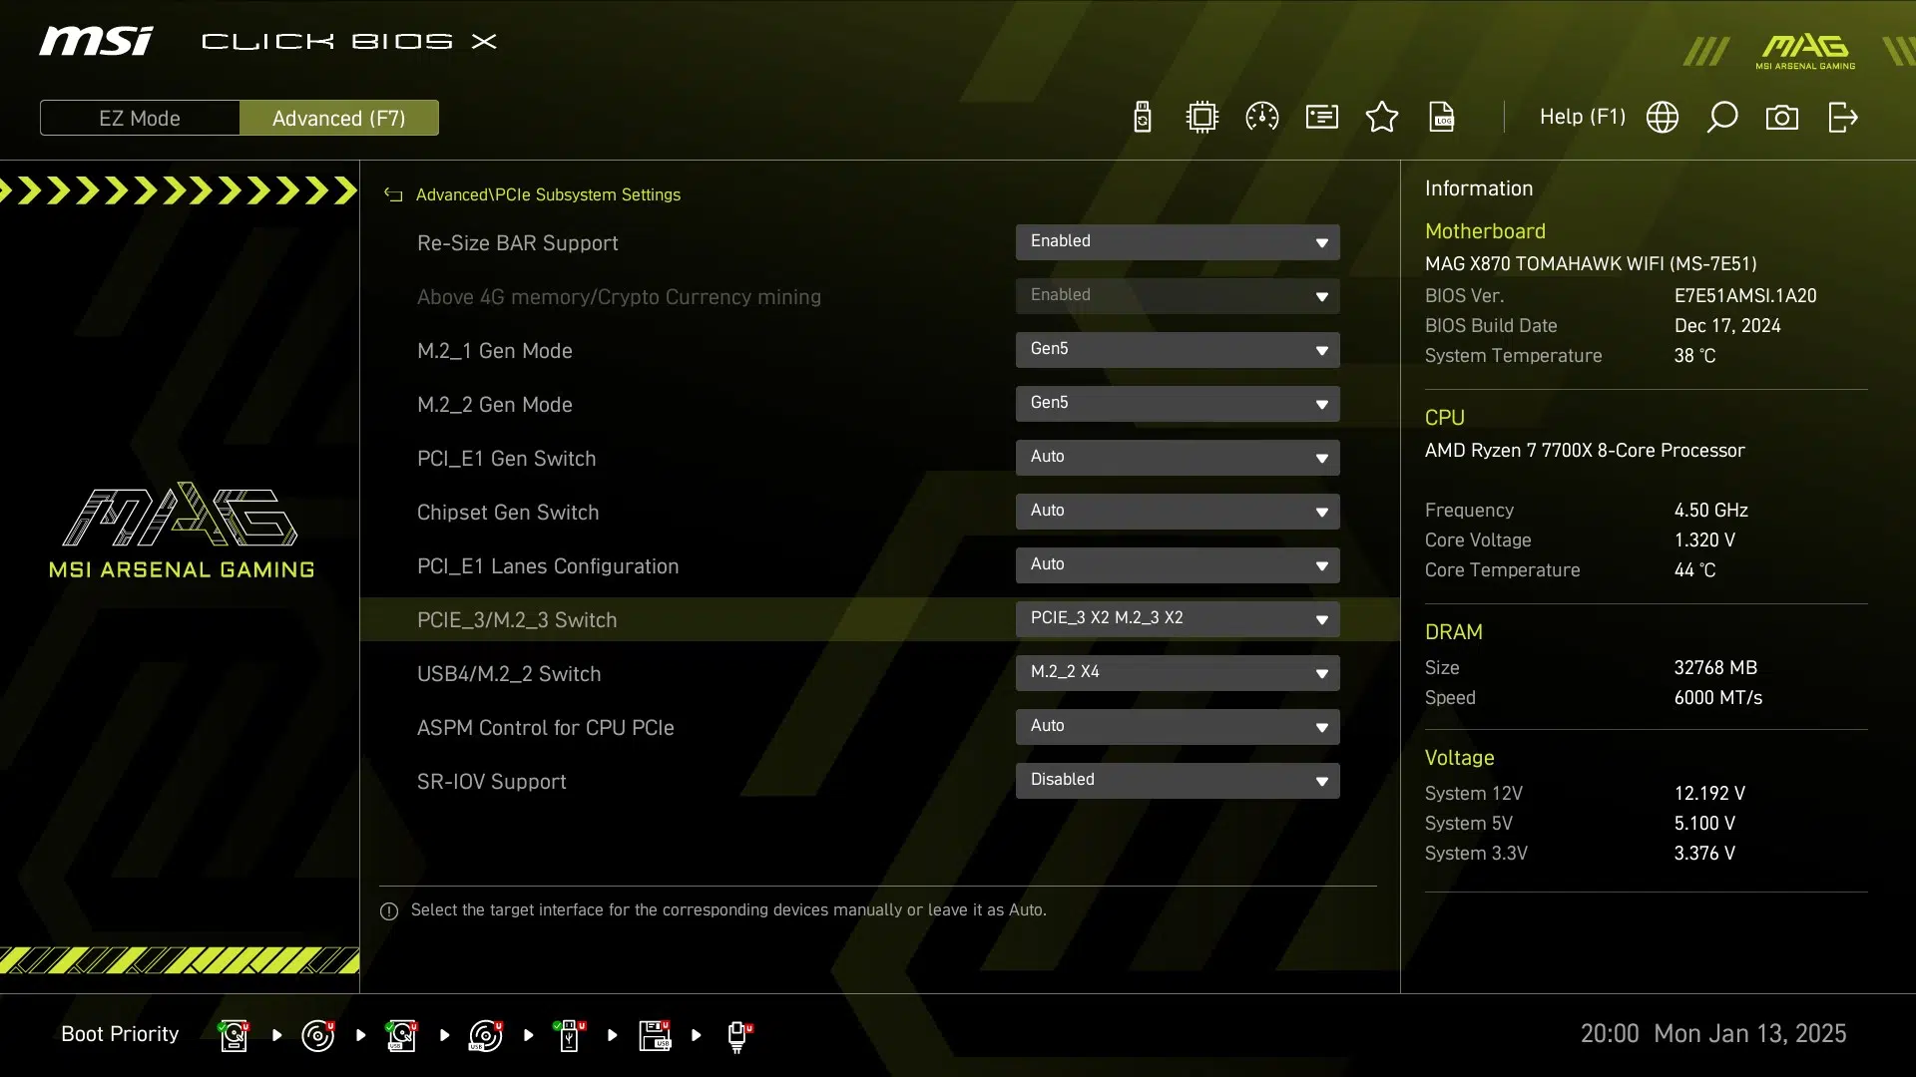Viewport: 1916px width, 1077px height.
Task: Open the search magnifier icon
Action: [x=1722, y=118]
